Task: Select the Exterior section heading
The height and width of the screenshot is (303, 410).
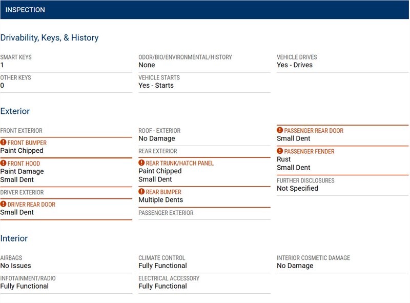Action: click(x=15, y=111)
